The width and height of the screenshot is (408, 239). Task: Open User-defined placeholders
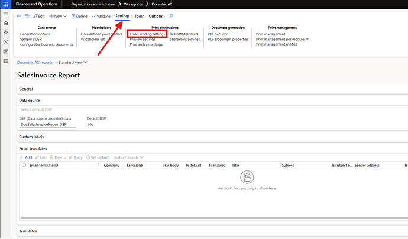click(101, 34)
